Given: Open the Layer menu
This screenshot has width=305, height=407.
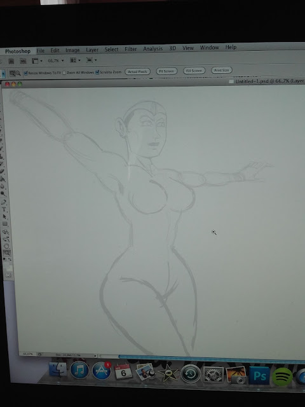Looking at the screenshot, I should coord(92,50).
